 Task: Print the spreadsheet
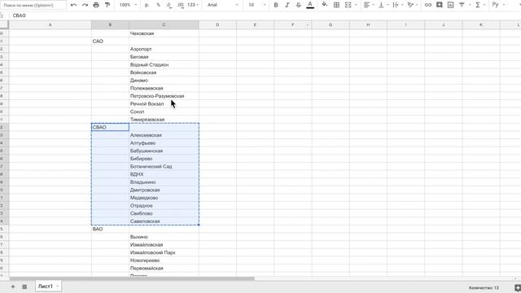pos(96,5)
